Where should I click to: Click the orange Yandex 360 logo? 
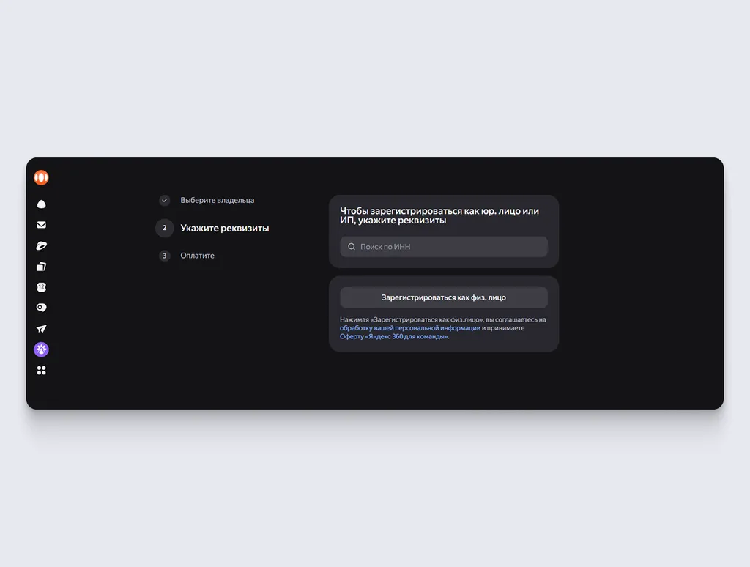coord(41,177)
